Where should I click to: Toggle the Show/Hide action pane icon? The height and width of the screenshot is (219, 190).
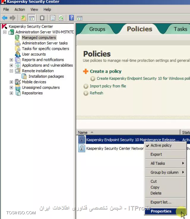(x=80, y=18)
